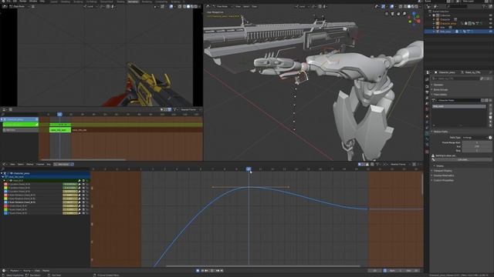Click the curve keyframe point at the peak
The image size is (494, 277).
(249, 187)
